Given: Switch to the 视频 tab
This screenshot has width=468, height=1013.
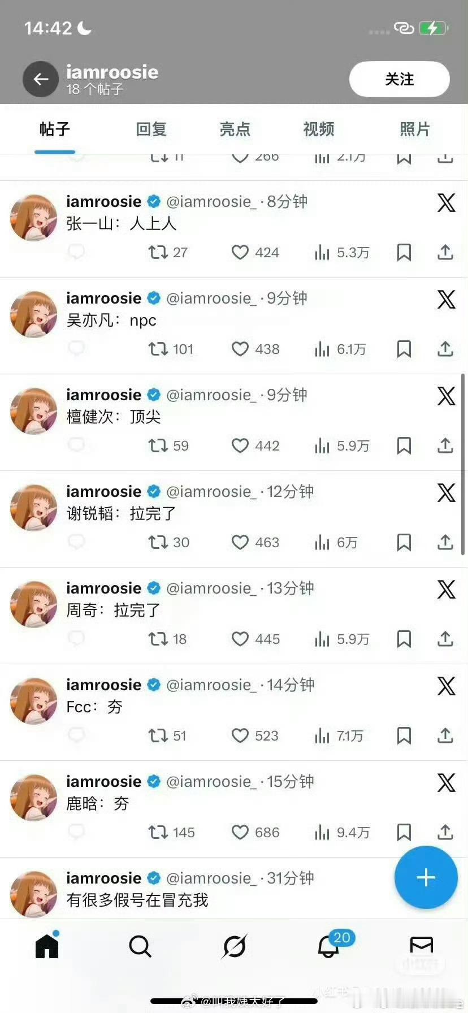Looking at the screenshot, I should tap(319, 129).
